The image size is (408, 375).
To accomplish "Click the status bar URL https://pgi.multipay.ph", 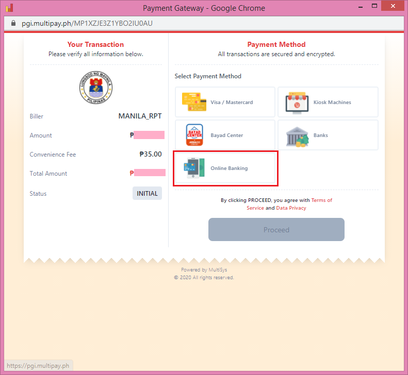I will [x=38, y=366].
